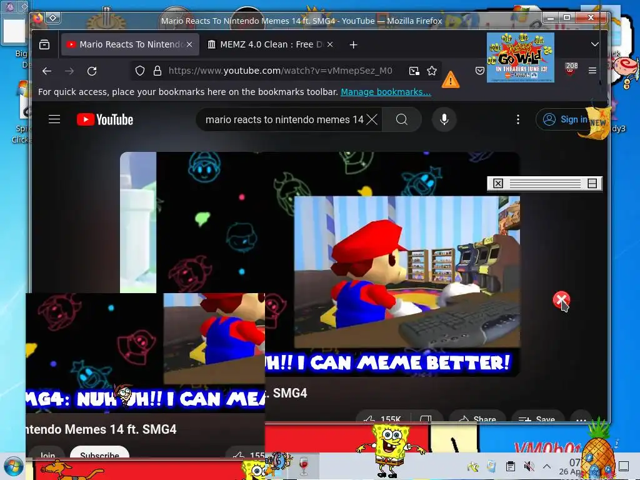
Task: Show hidden system tray icons
Action: (x=547, y=466)
